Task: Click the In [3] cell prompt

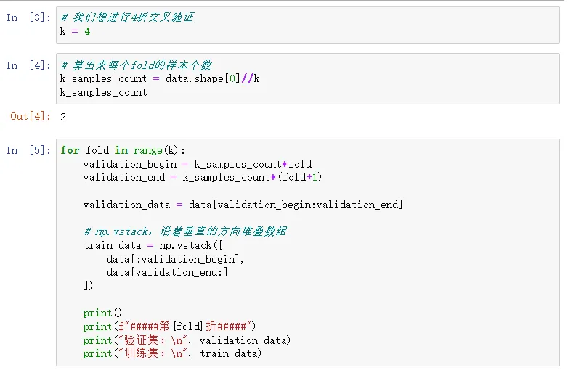Action: (28, 17)
